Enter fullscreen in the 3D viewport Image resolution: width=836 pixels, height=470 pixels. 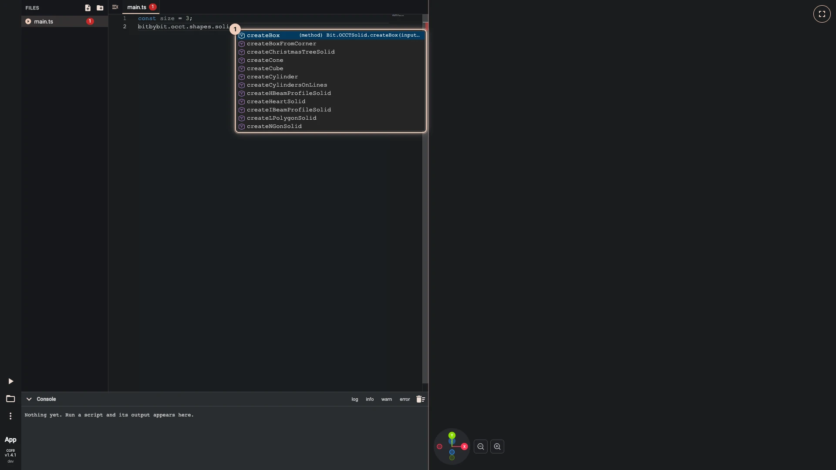pos(822,14)
